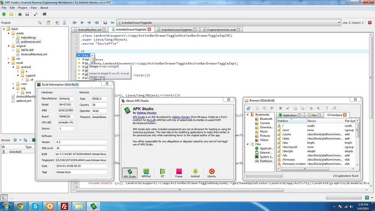The width and height of the screenshot is (375, 211).
Task: Save the file via editor toolbar floppy icon
Action: (x=105, y=22)
